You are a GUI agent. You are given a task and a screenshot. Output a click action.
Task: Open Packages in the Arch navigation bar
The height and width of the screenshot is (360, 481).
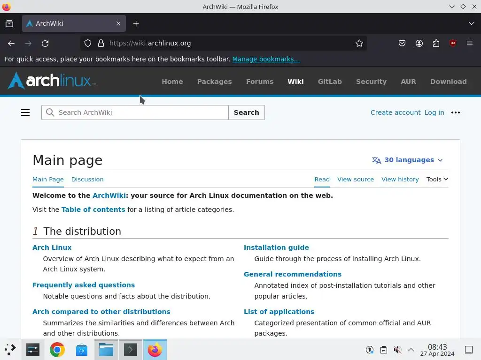click(214, 82)
